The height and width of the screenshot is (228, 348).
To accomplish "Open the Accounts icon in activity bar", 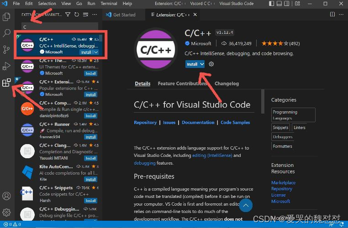I will (6, 196).
